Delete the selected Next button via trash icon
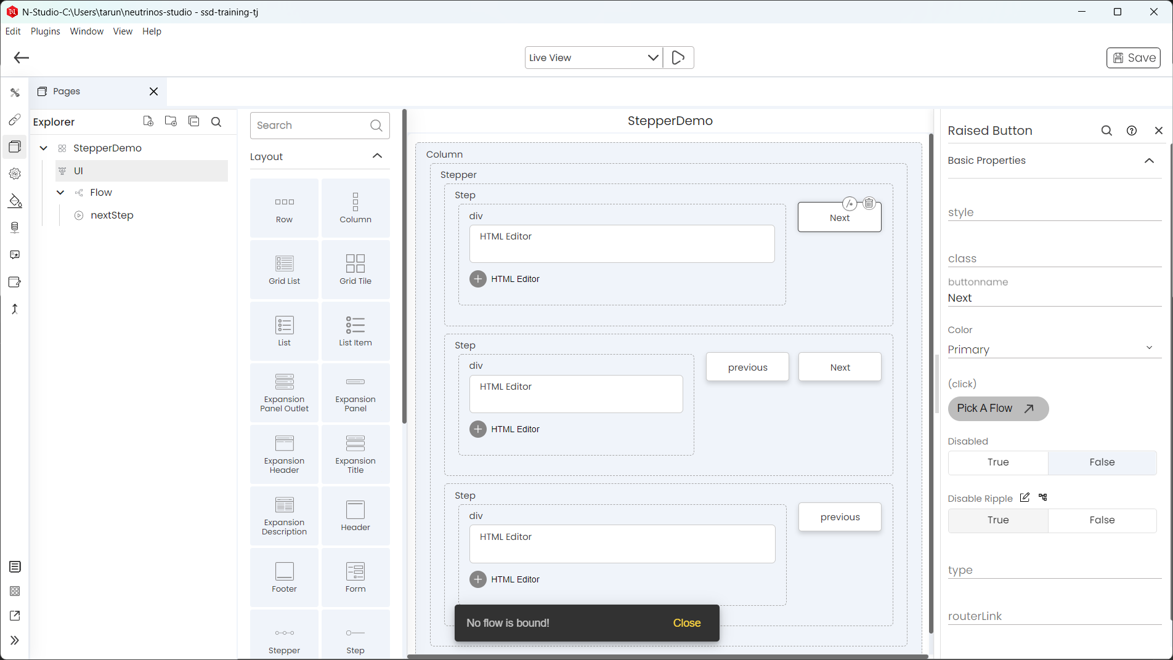 (x=869, y=203)
